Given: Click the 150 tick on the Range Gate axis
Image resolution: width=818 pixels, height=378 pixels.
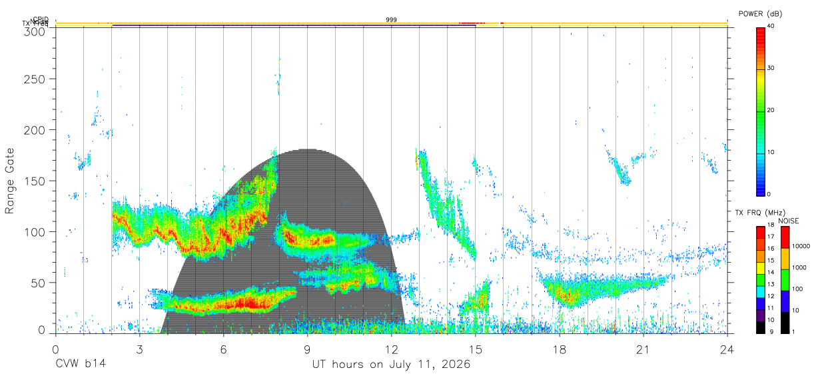Looking at the screenshot, I should [36, 181].
